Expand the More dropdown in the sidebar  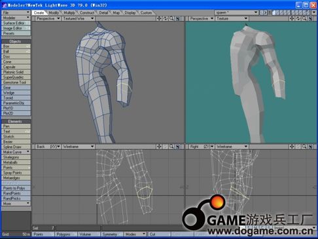tap(16, 204)
